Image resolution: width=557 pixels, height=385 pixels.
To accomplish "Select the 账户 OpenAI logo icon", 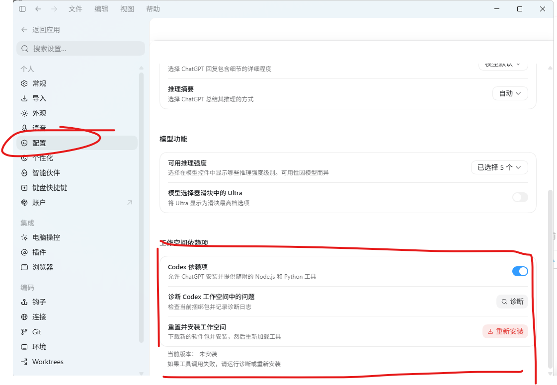I will coord(24,203).
